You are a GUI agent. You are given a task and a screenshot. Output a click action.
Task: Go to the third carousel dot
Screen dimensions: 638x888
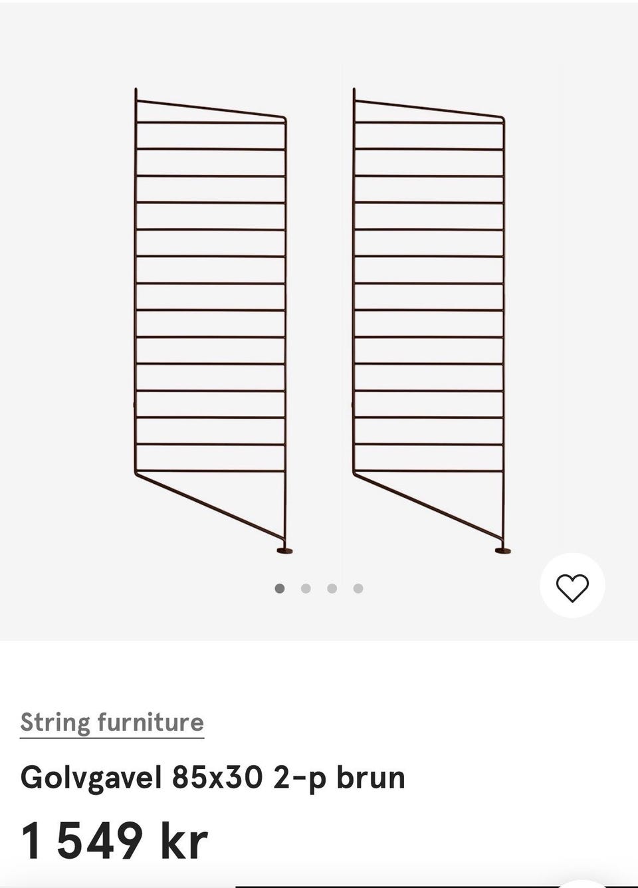pos(332,588)
